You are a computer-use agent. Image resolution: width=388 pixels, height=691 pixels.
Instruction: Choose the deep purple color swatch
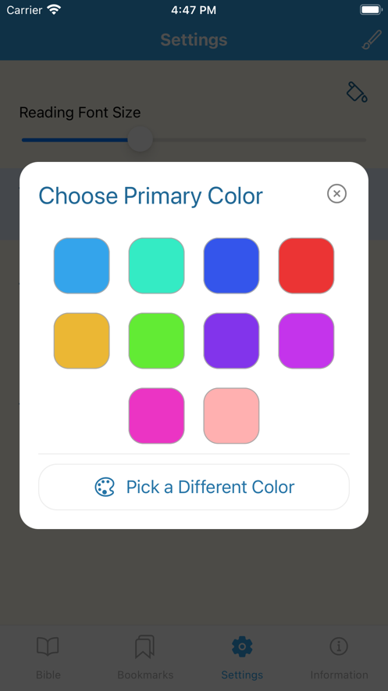tap(231, 340)
